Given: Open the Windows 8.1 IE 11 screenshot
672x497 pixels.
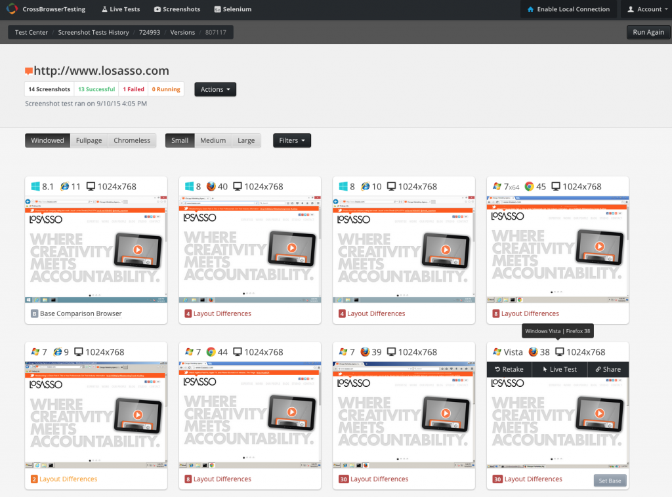Looking at the screenshot, I should coord(96,249).
